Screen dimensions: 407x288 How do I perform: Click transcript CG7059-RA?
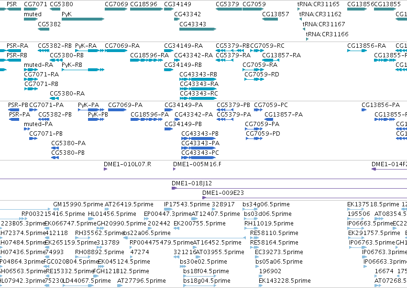pyautogui.click(x=253, y=70)
